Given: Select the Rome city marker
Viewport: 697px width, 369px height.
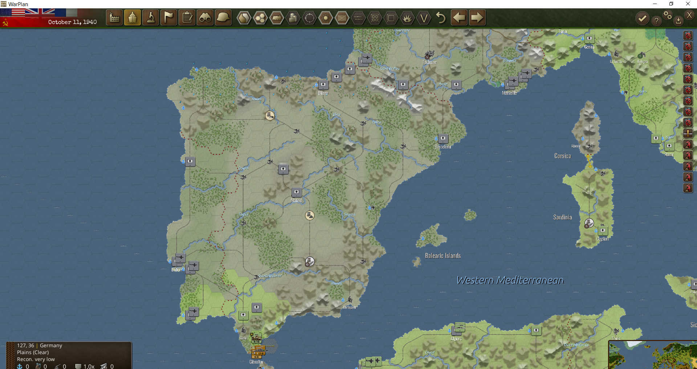Looking at the screenshot, I should coord(669,146).
